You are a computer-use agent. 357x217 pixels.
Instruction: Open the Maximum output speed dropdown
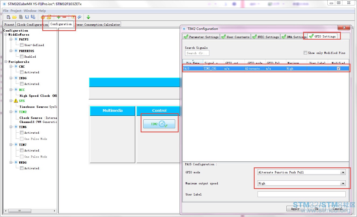[301, 183]
